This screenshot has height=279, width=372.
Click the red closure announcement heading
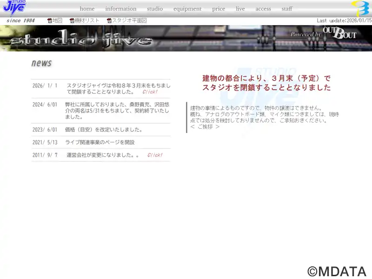pyautogui.click(x=266, y=83)
